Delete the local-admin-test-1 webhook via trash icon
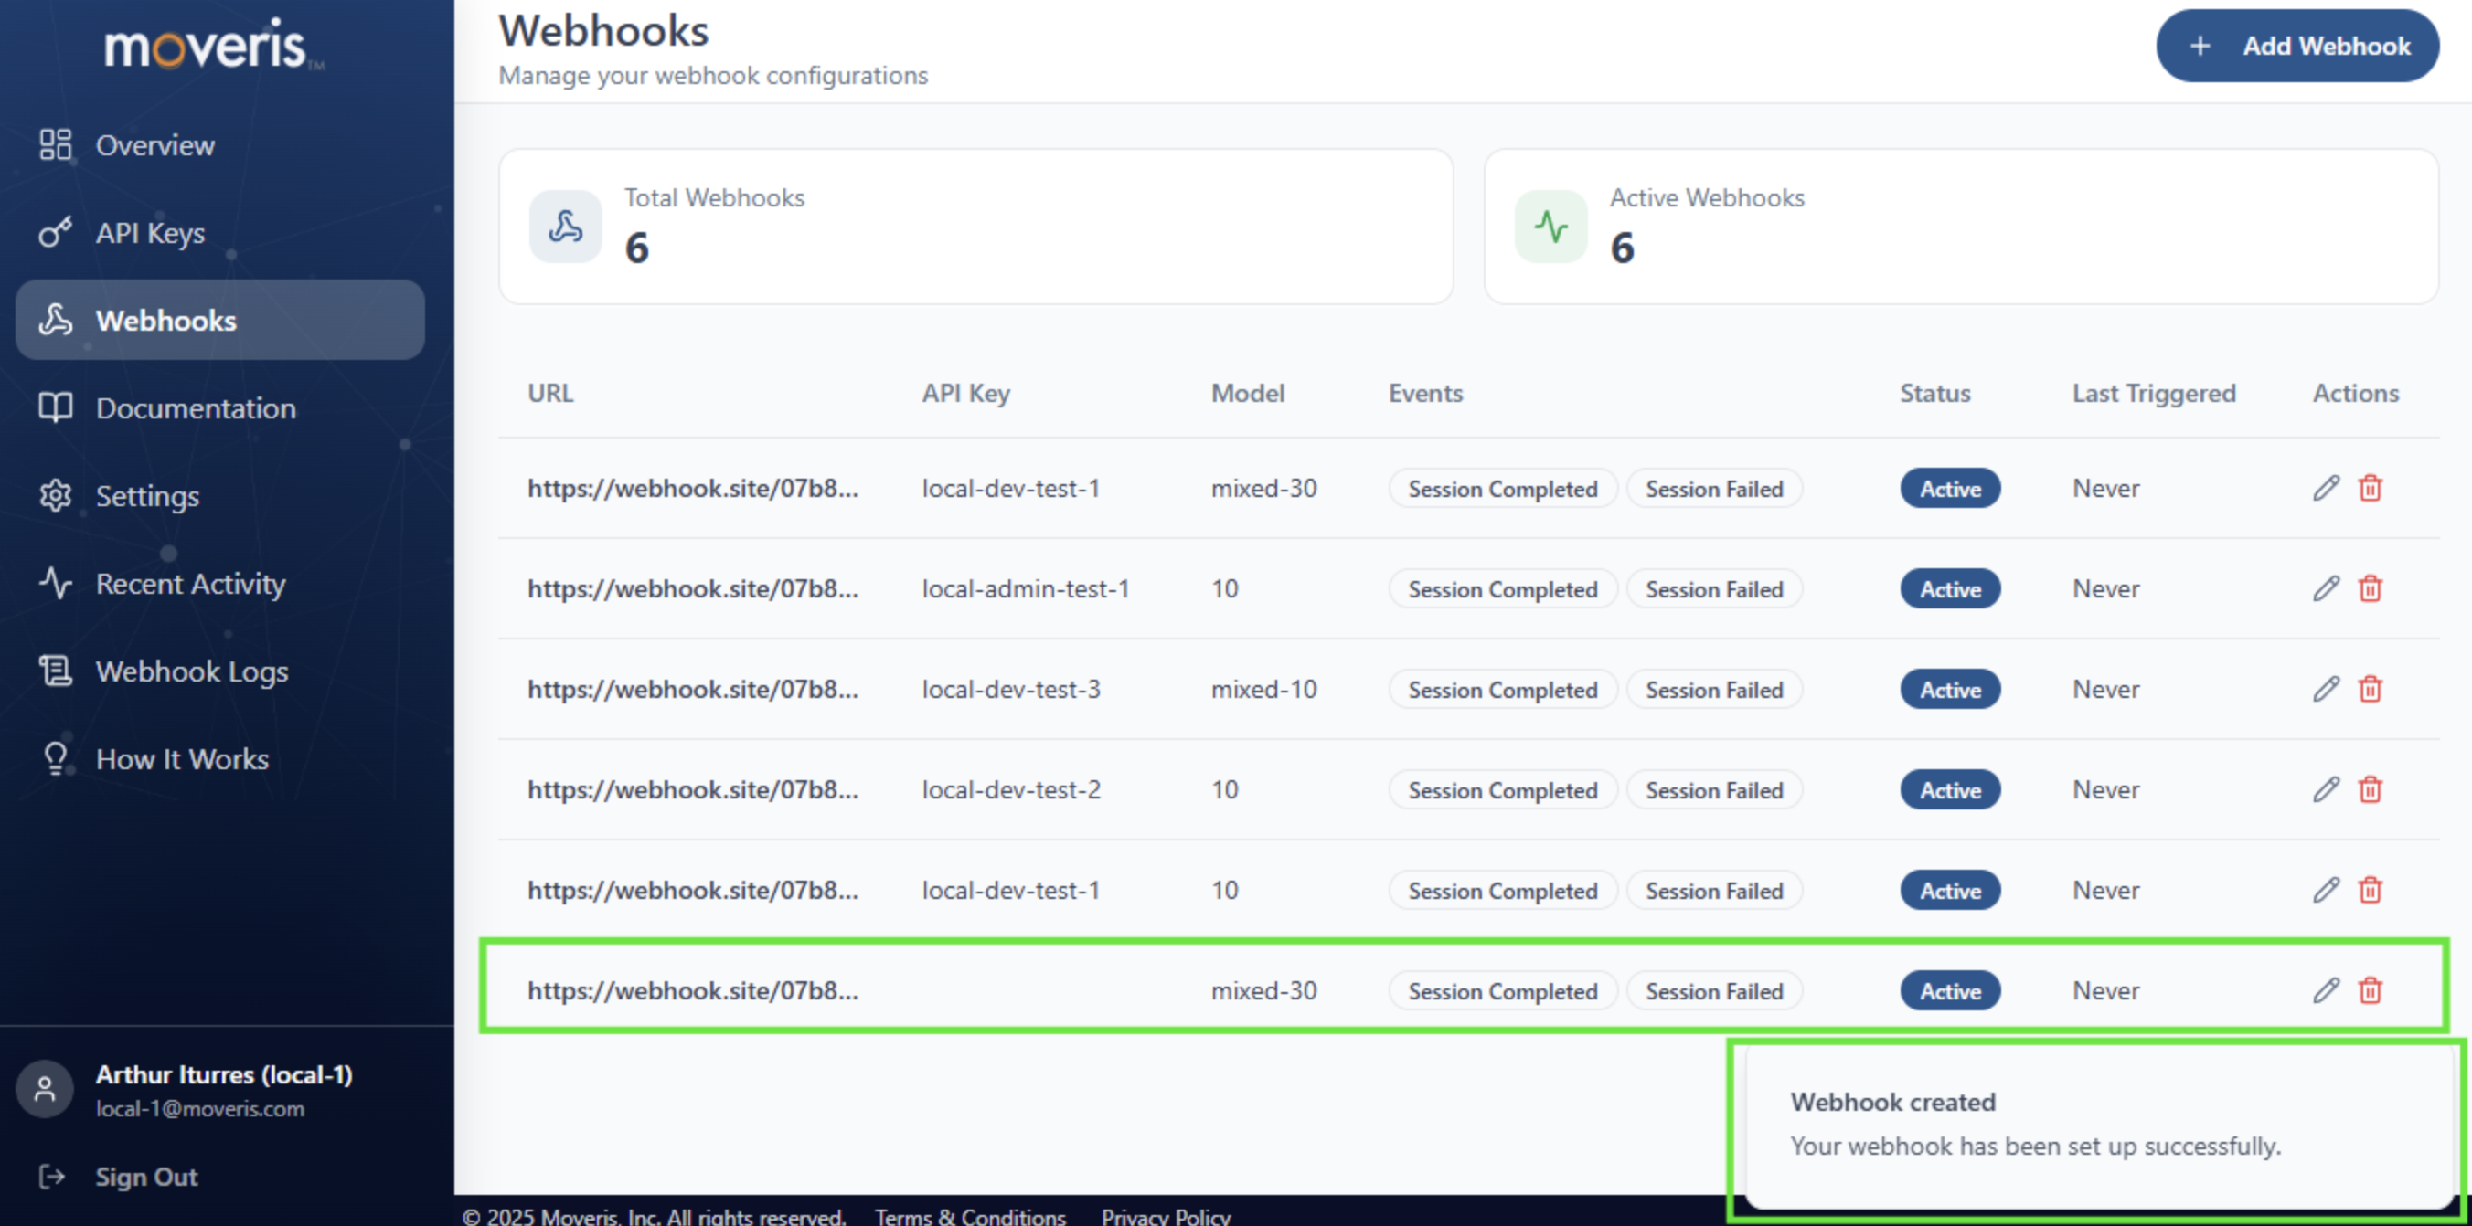The image size is (2472, 1226). pyautogui.click(x=2371, y=588)
